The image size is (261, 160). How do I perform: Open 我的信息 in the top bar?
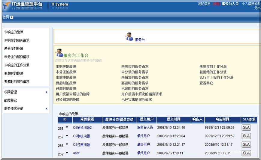pos(204,4)
